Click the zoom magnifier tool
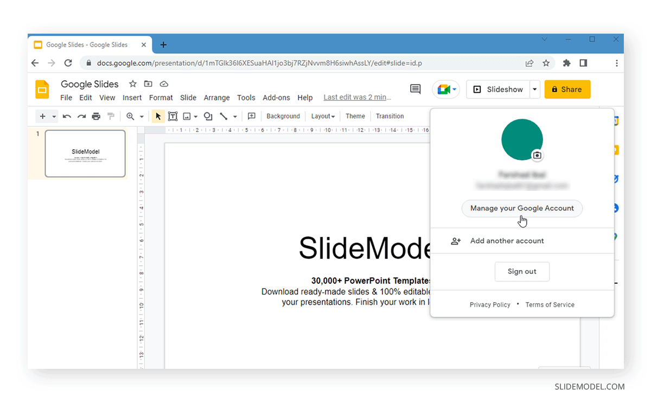 tap(130, 116)
